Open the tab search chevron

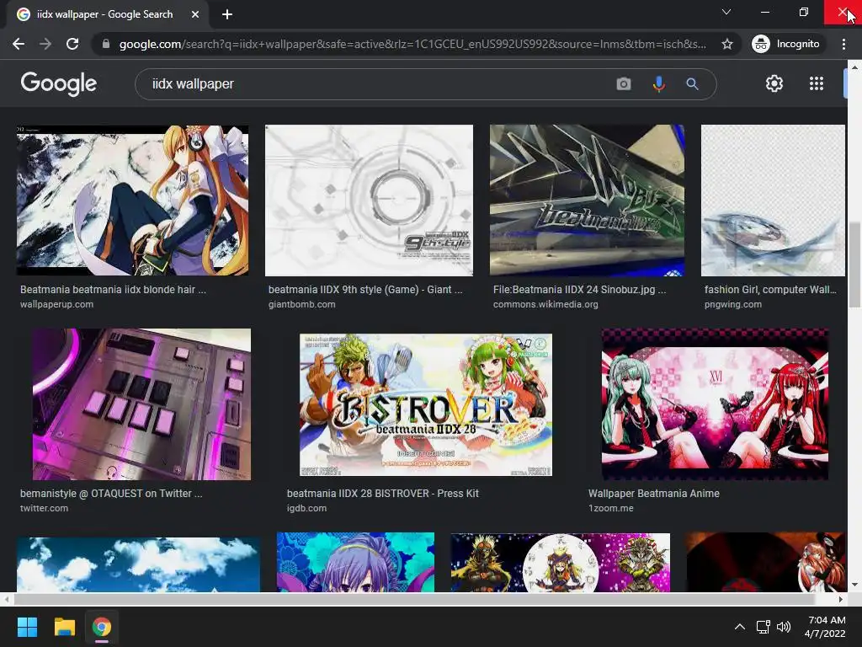(726, 12)
